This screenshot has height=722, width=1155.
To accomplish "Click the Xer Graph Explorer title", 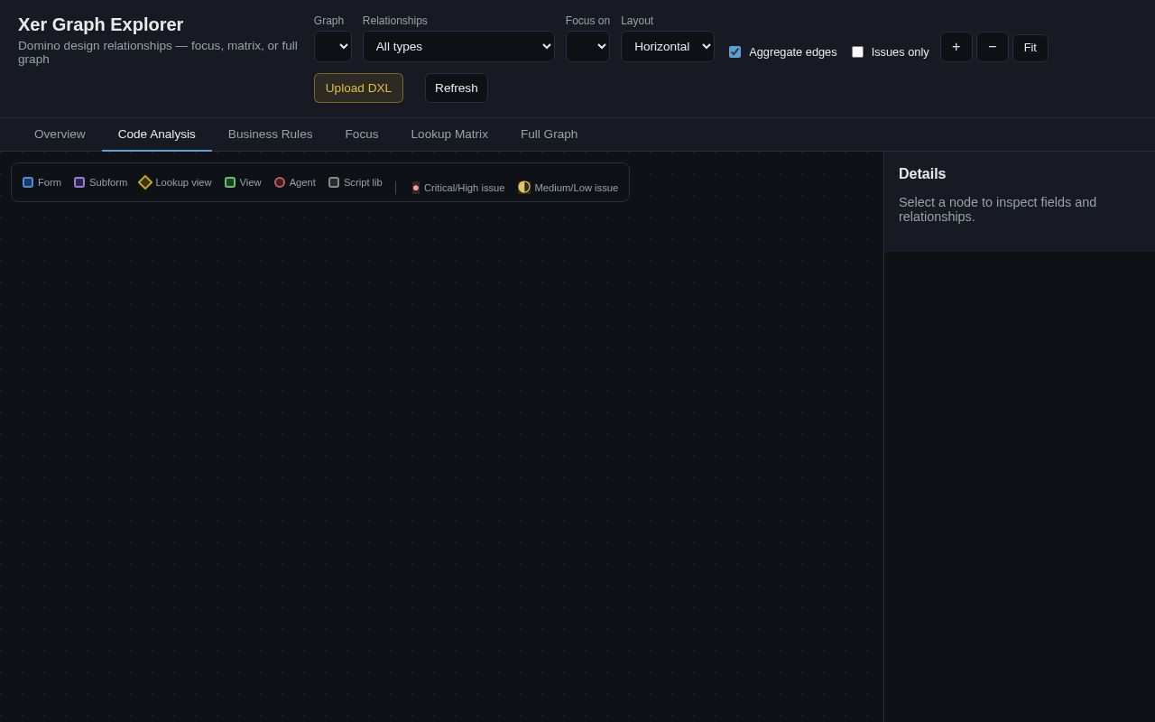I will 101,24.
